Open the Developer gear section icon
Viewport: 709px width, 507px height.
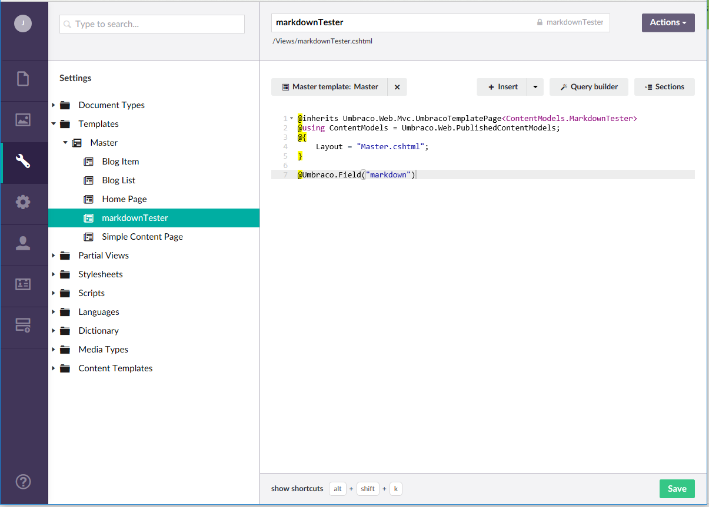[x=23, y=202]
